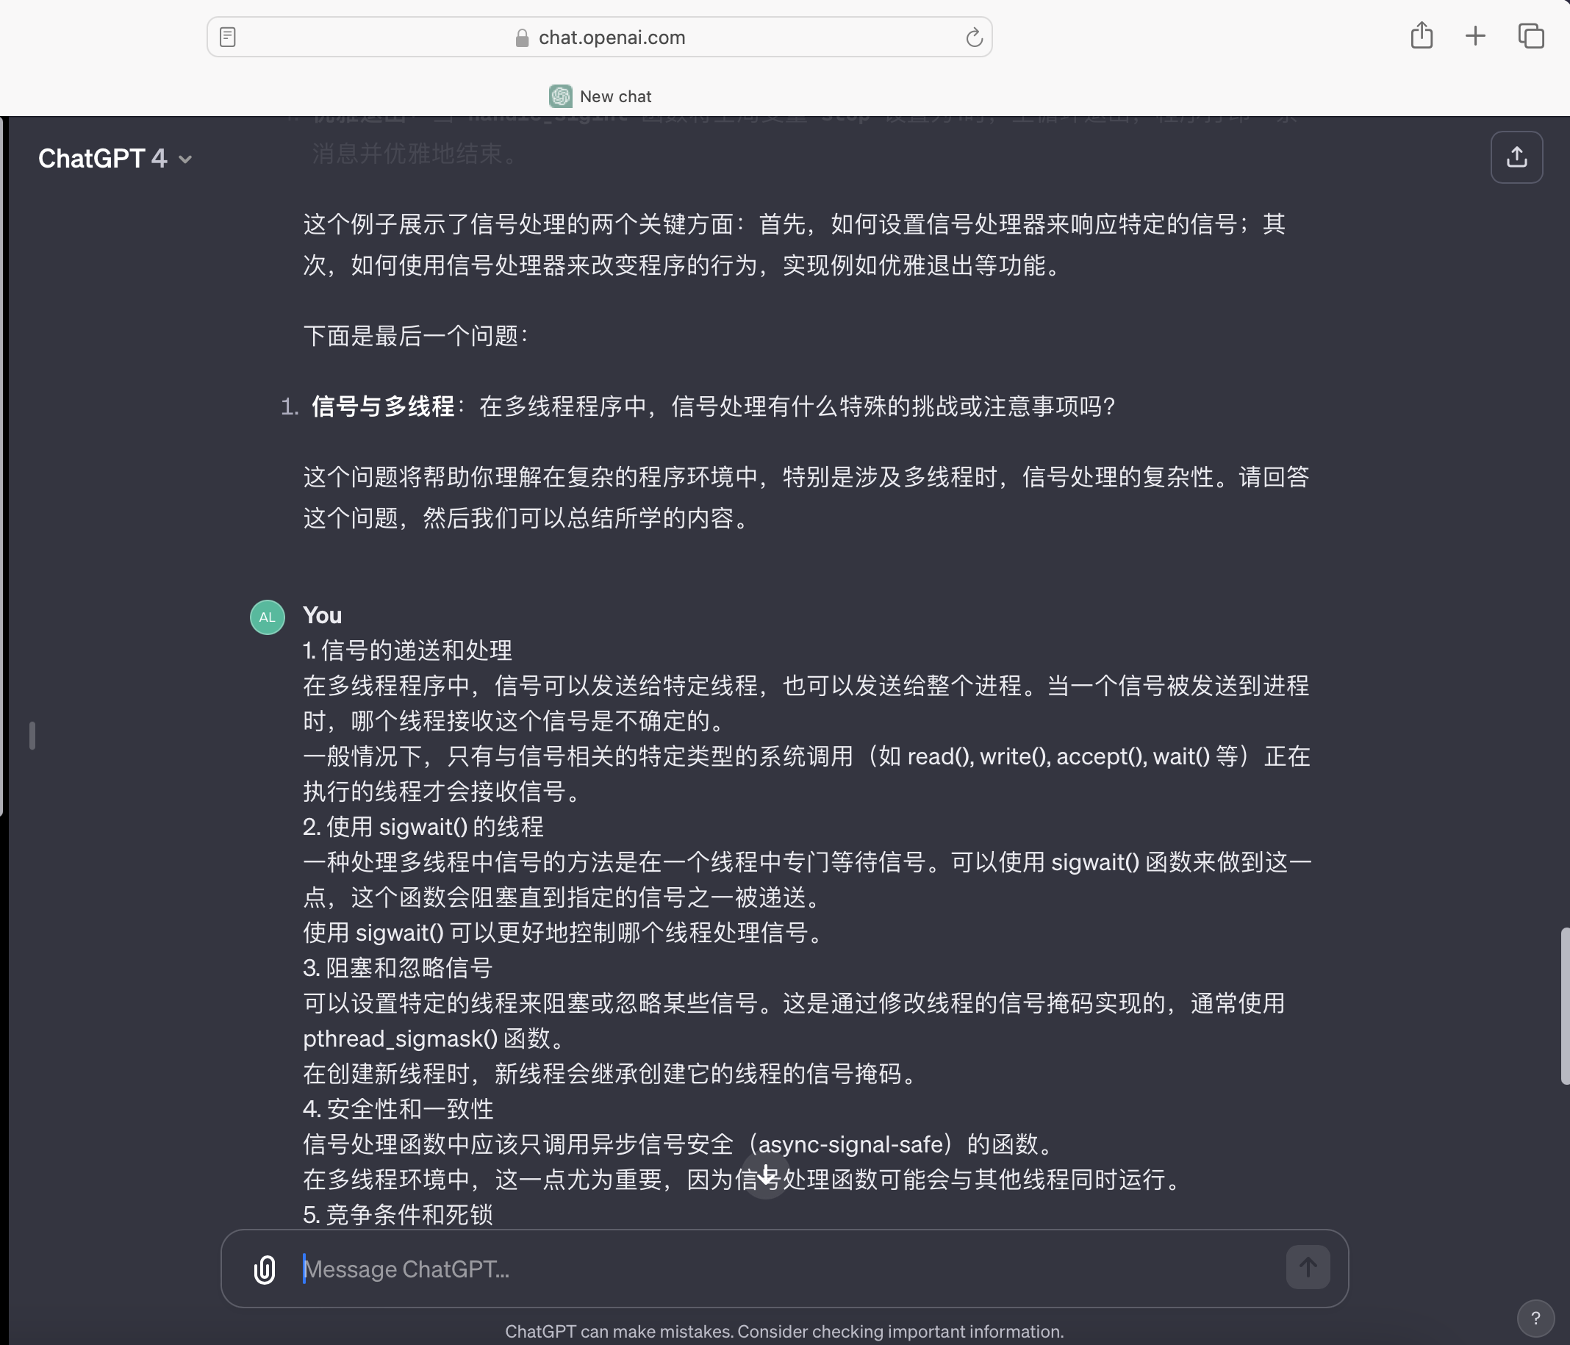Select the New chat browser tab
This screenshot has height=1345, width=1570.
pos(615,96)
